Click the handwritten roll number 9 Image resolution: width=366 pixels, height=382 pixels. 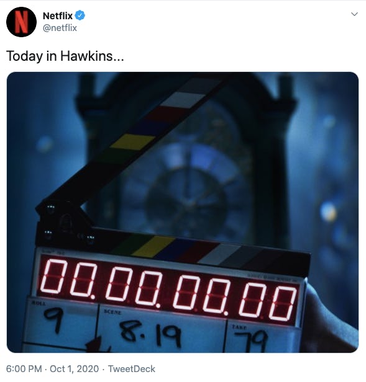tap(54, 319)
